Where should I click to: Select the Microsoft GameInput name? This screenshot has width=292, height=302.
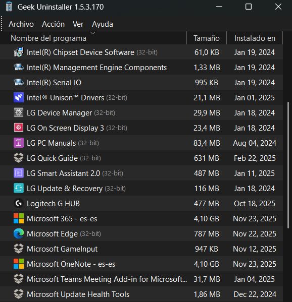tap(62, 249)
